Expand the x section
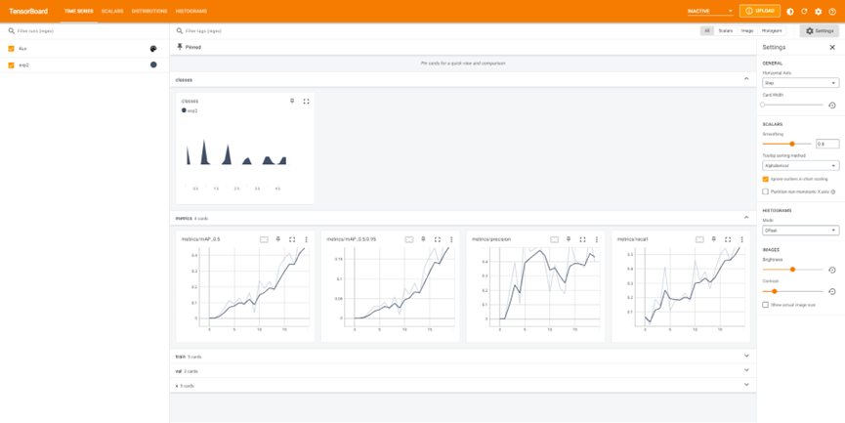Viewport: 845px width, 423px height. [746, 385]
